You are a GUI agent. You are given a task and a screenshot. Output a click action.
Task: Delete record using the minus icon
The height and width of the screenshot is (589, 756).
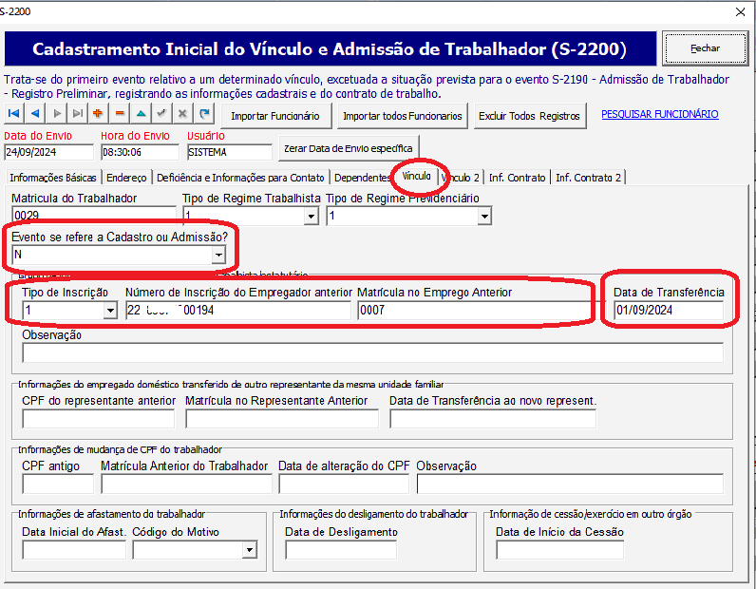(x=119, y=114)
